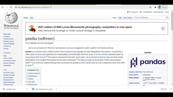This screenshot has height=97, width=173.
Task: Open the Help sidebar link
Action: pyautogui.click(x=5, y=56)
